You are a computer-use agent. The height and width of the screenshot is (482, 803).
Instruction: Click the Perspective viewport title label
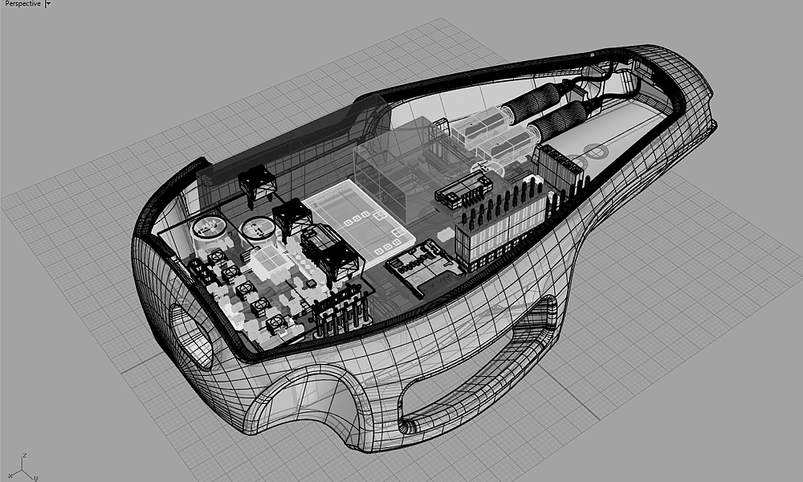point(22,3)
